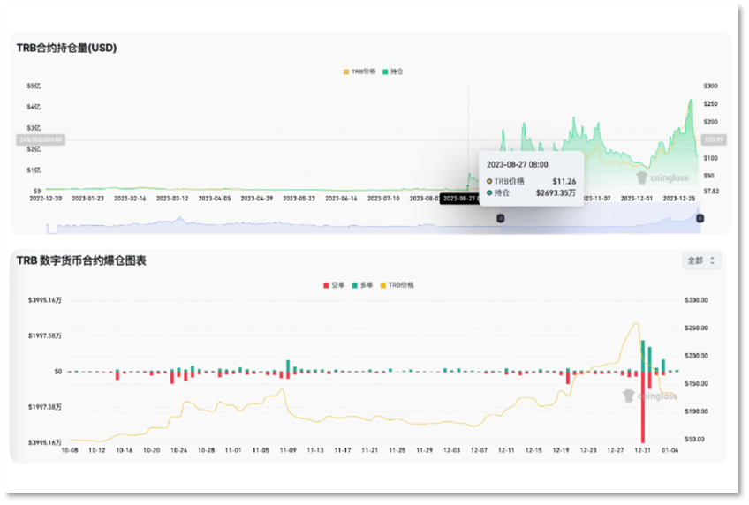Click the 2023-04-05 date label
Viewport: 749px width, 505px height.
pyautogui.click(x=215, y=199)
